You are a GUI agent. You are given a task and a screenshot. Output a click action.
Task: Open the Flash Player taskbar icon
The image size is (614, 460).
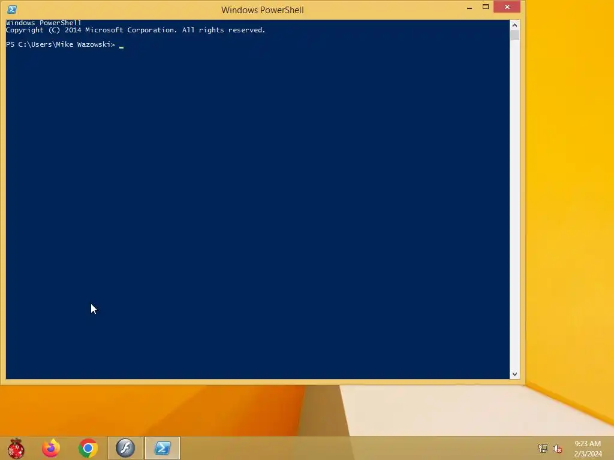pyautogui.click(x=125, y=448)
